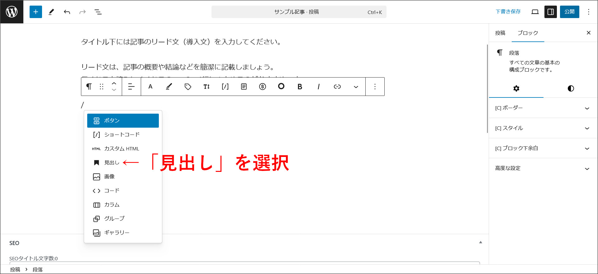Open the more formatting options chevron
This screenshot has width=598, height=274.
click(356, 87)
